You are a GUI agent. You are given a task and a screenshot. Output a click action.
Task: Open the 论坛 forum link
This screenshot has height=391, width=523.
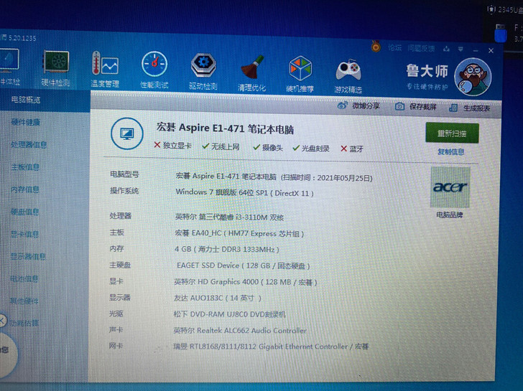click(395, 47)
